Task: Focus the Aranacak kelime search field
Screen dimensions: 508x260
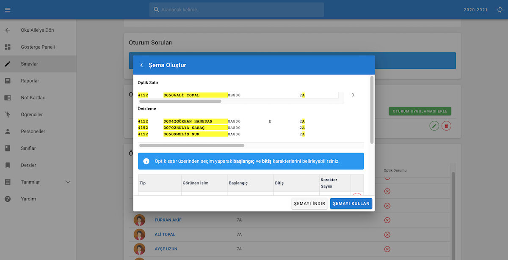Action: pos(237,10)
